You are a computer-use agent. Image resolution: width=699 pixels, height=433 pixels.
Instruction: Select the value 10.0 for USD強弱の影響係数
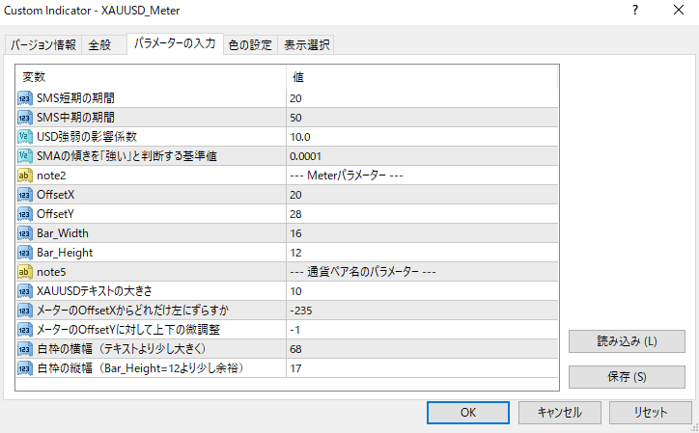(x=422, y=137)
